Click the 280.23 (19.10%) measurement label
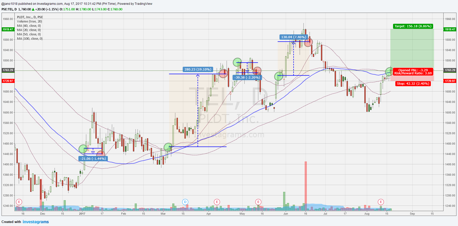The width and height of the screenshot is (458, 226). pyautogui.click(x=198, y=69)
